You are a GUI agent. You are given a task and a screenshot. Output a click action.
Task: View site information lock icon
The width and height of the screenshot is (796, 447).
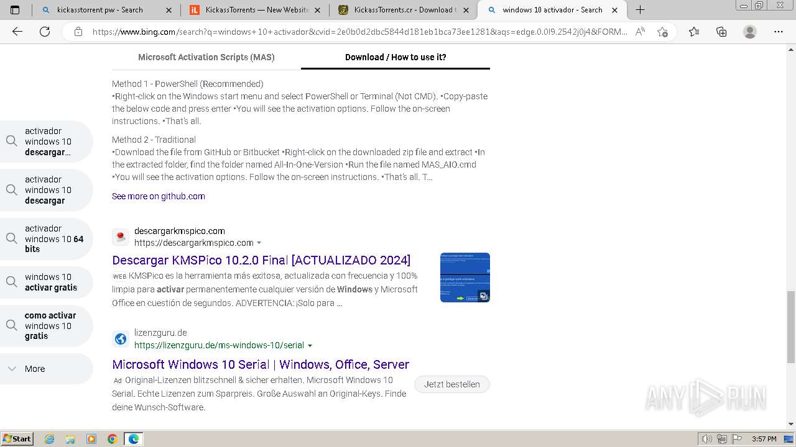coord(78,32)
